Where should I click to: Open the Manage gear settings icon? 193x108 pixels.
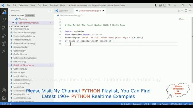click(x=4, y=98)
